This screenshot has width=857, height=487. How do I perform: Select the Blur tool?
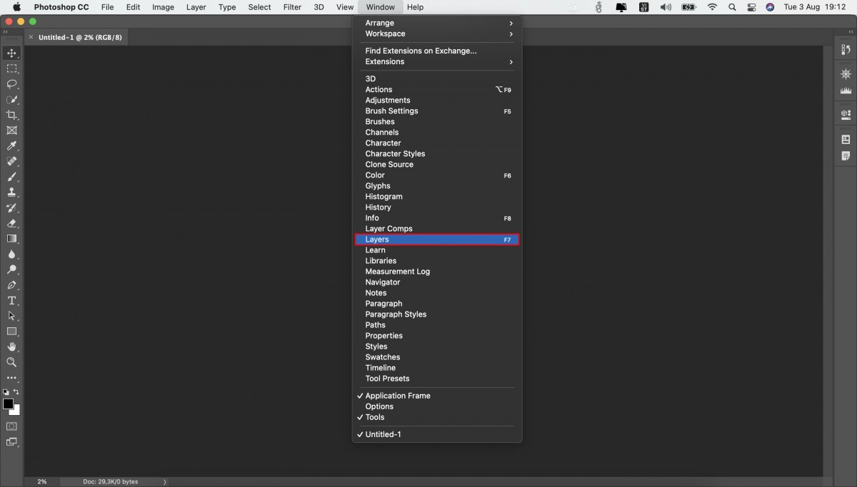(11, 255)
